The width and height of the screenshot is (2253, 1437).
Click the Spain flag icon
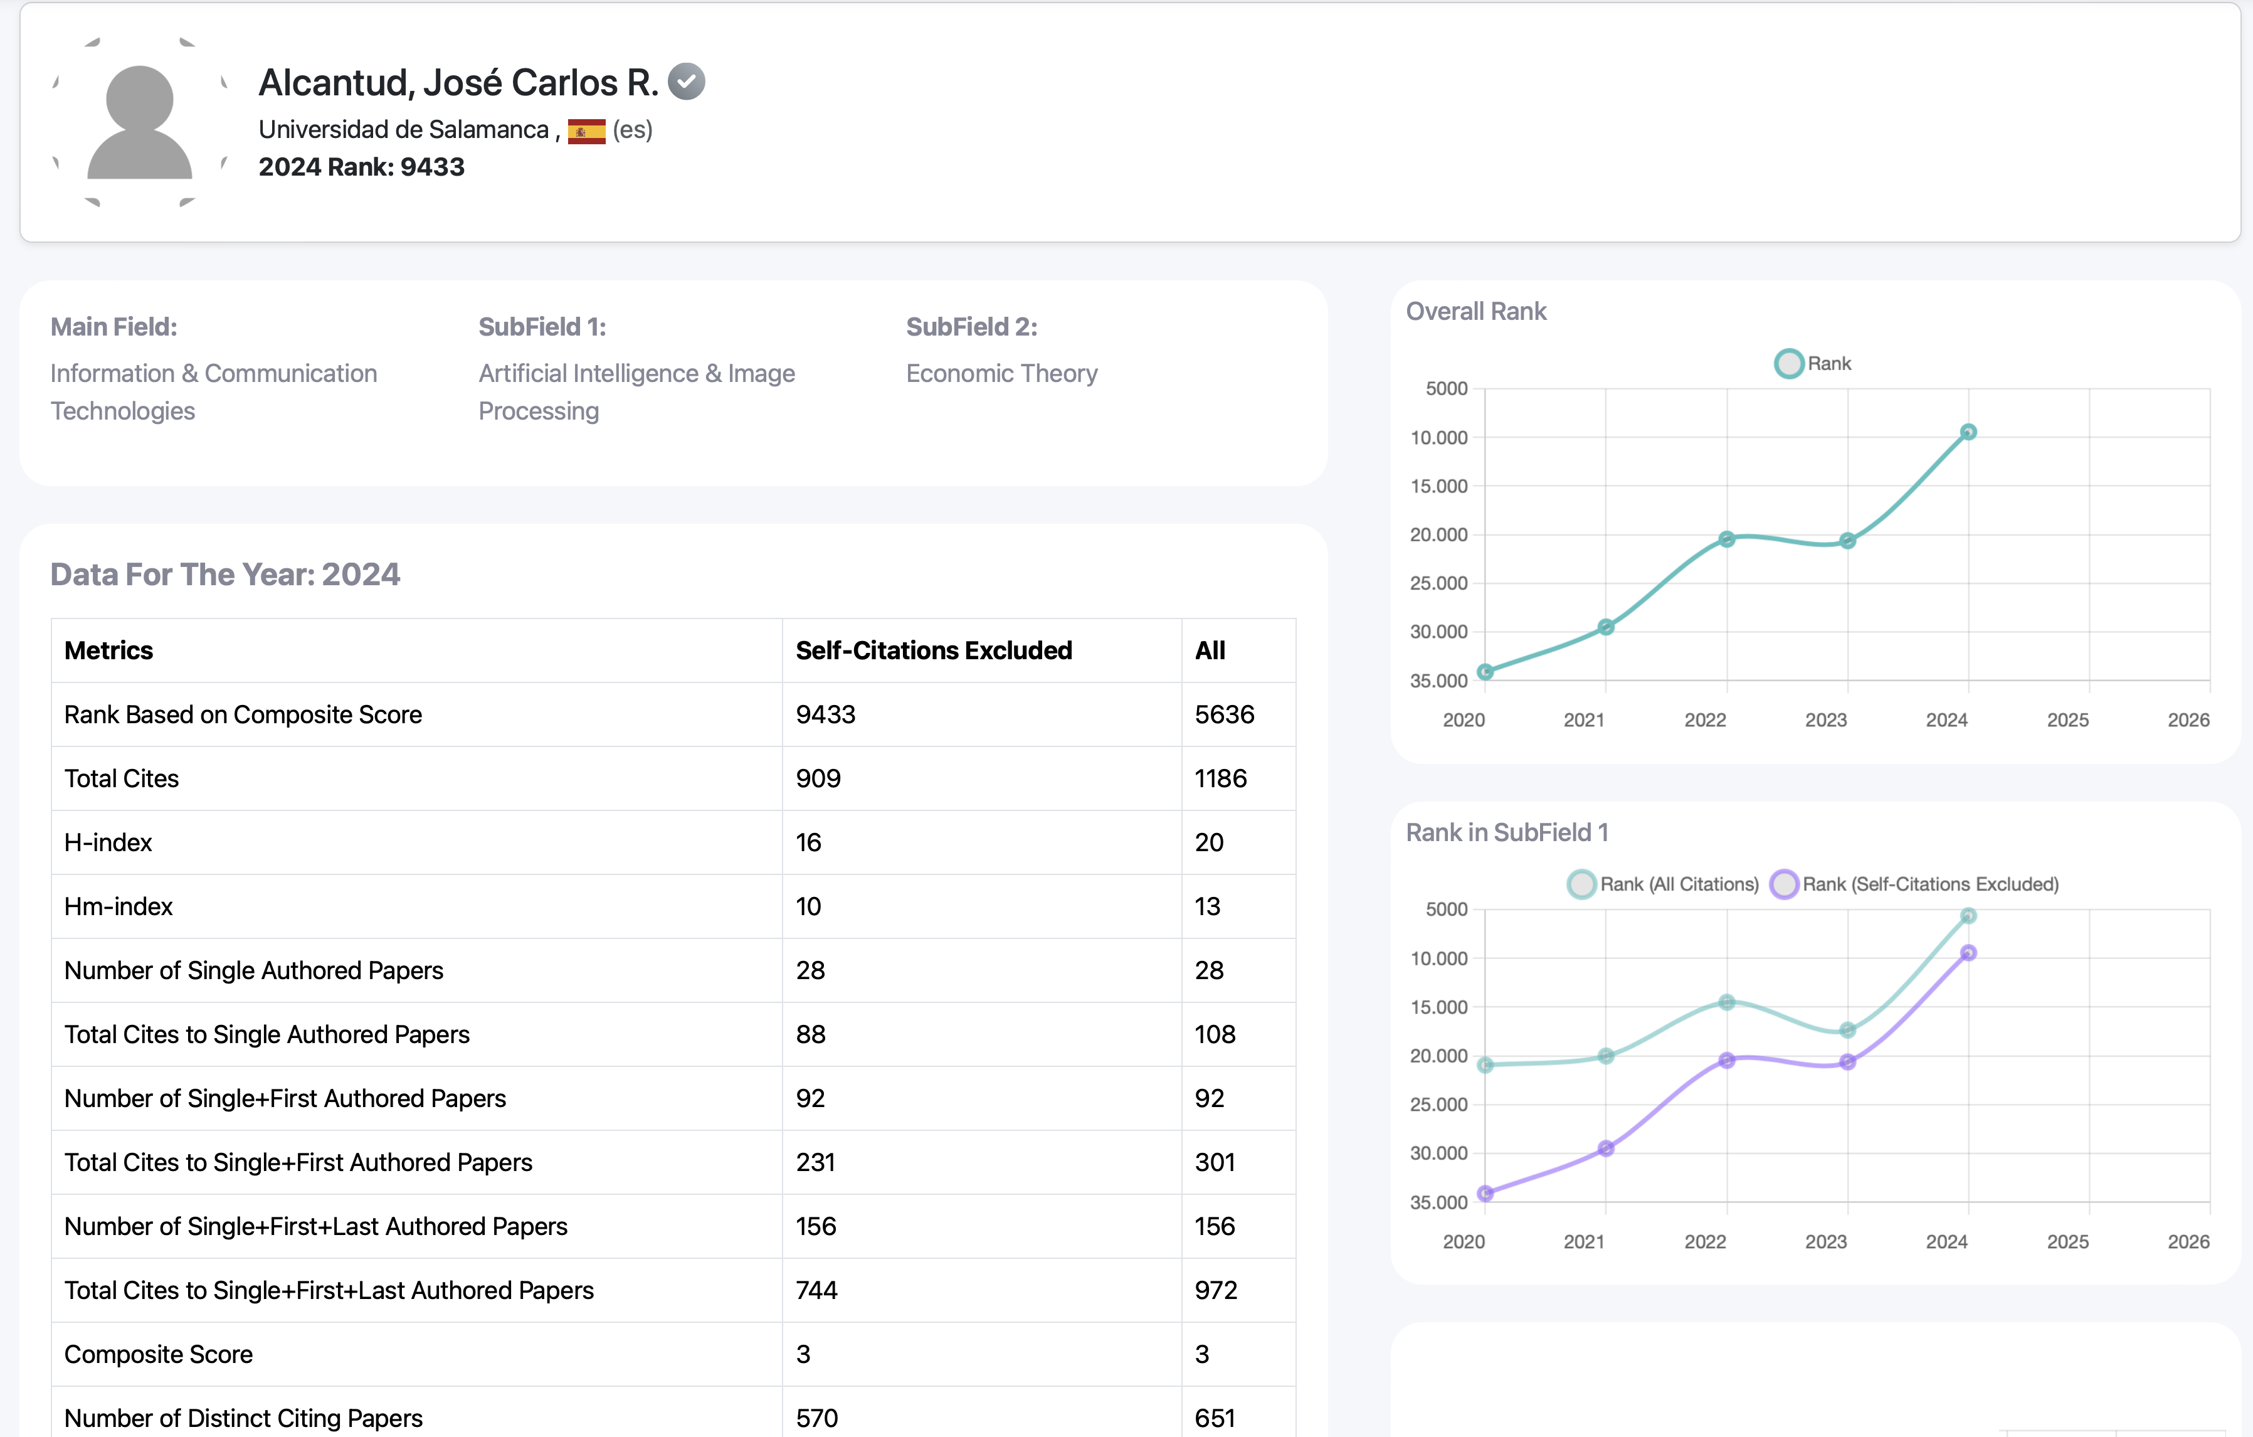[586, 131]
